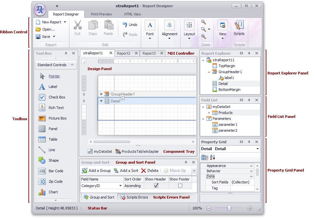Sort properties alphabetically in Property Grid
Screen dimensions: 315x218
213,157
